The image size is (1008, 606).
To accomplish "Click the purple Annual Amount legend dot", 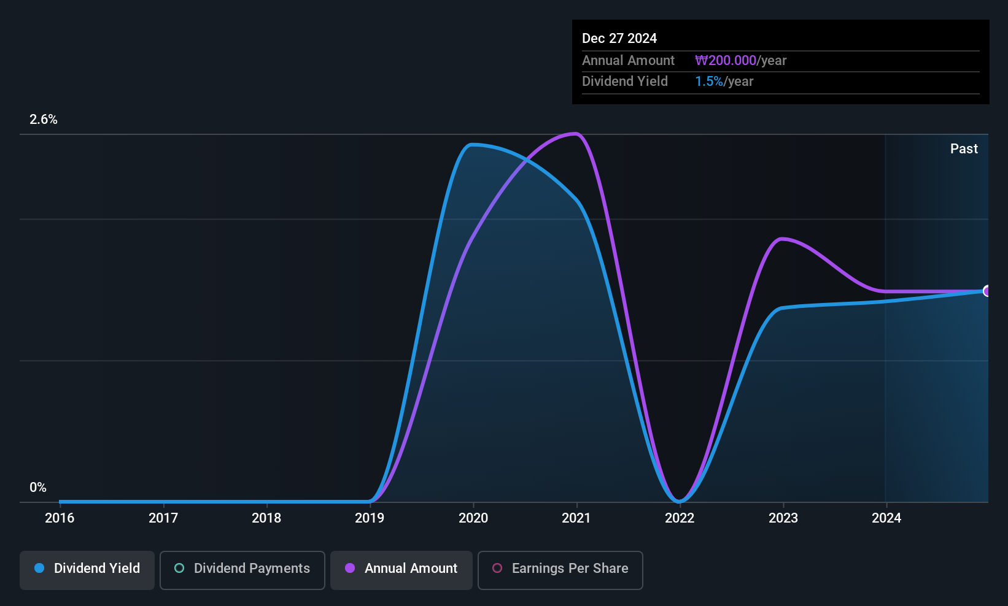I will point(350,568).
